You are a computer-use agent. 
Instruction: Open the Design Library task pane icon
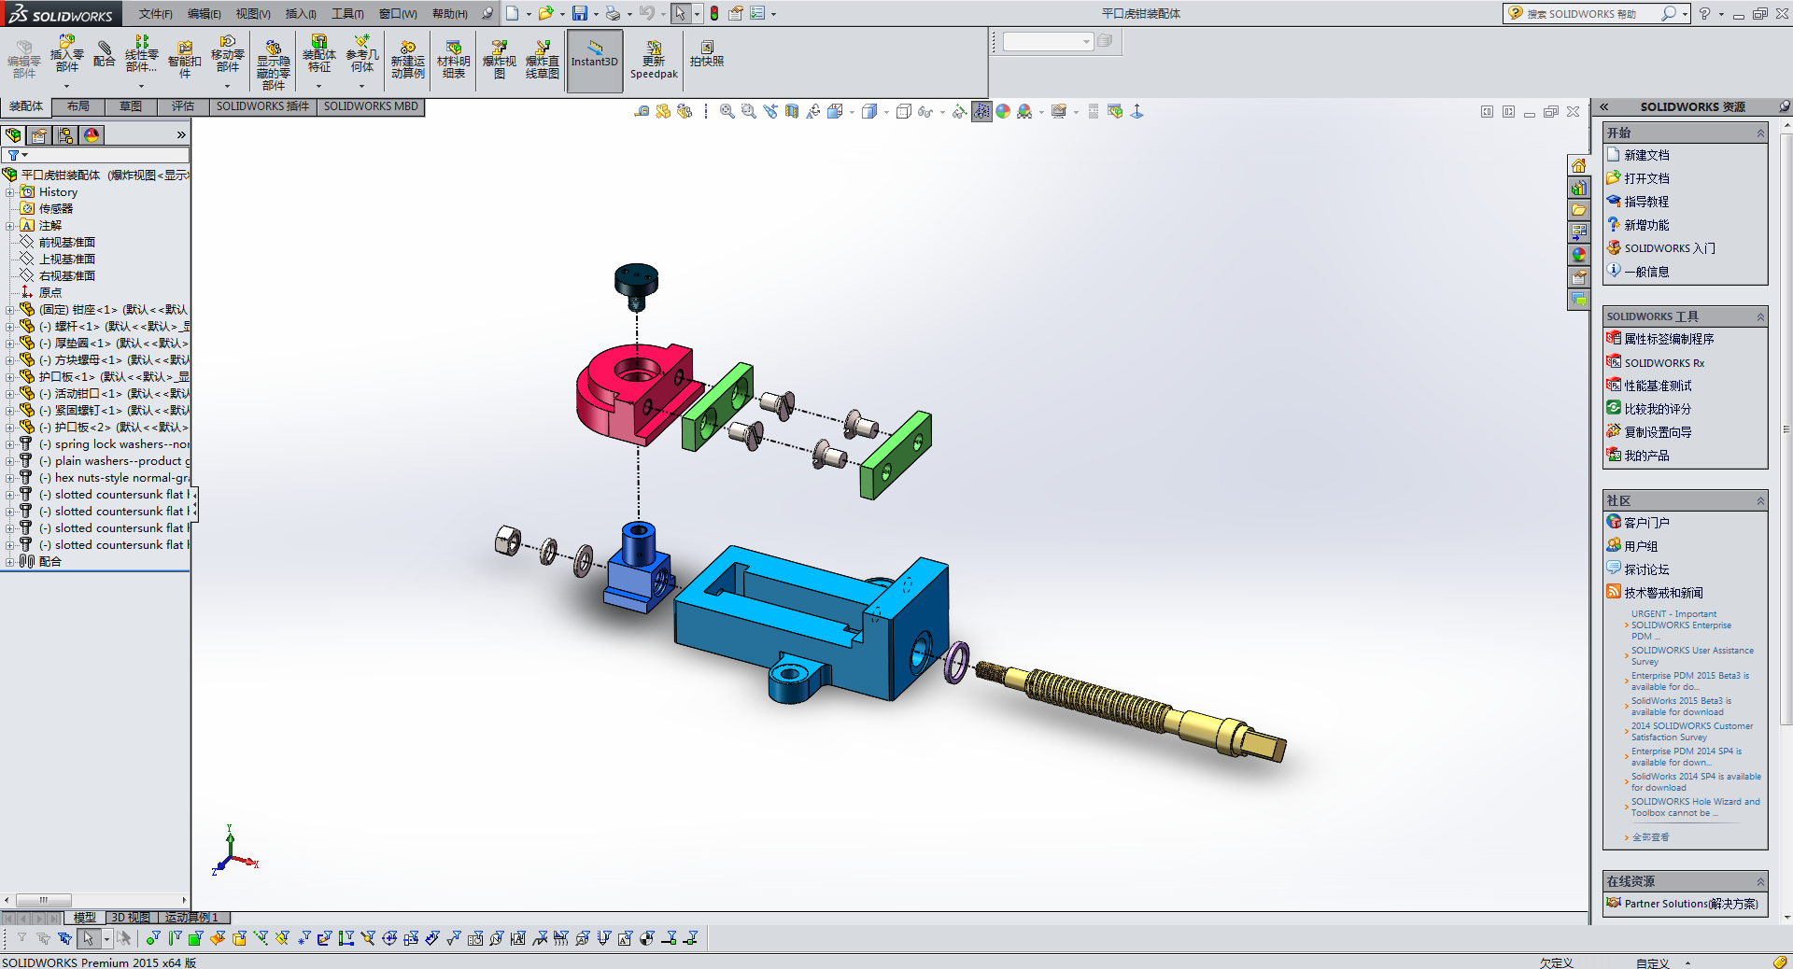[x=1578, y=188]
